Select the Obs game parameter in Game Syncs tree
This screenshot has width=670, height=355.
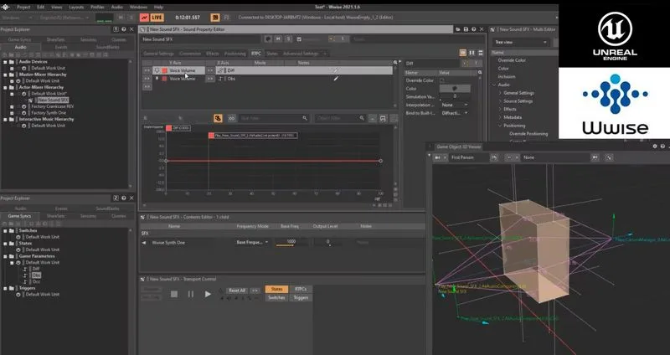point(36,275)
